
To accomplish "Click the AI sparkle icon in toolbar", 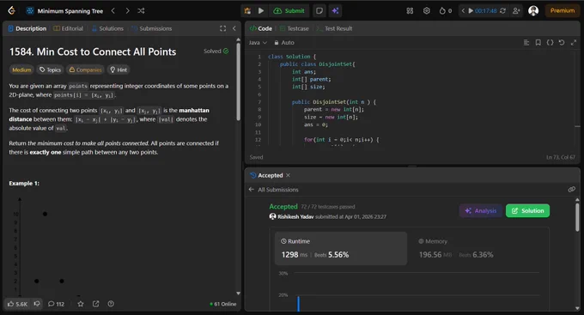I will pyautogui.click(x=335, y=11).
